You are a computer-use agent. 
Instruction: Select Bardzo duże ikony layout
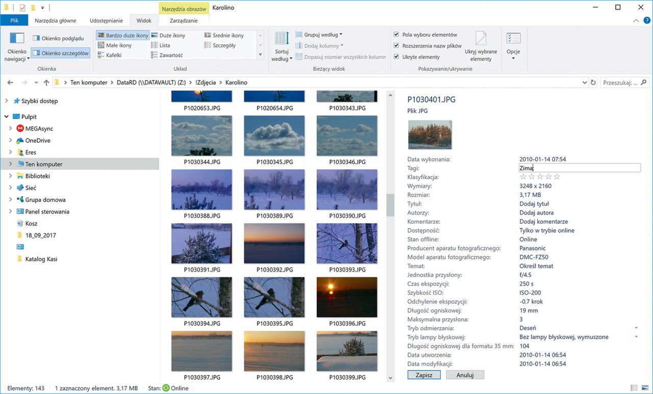point(122,36)
